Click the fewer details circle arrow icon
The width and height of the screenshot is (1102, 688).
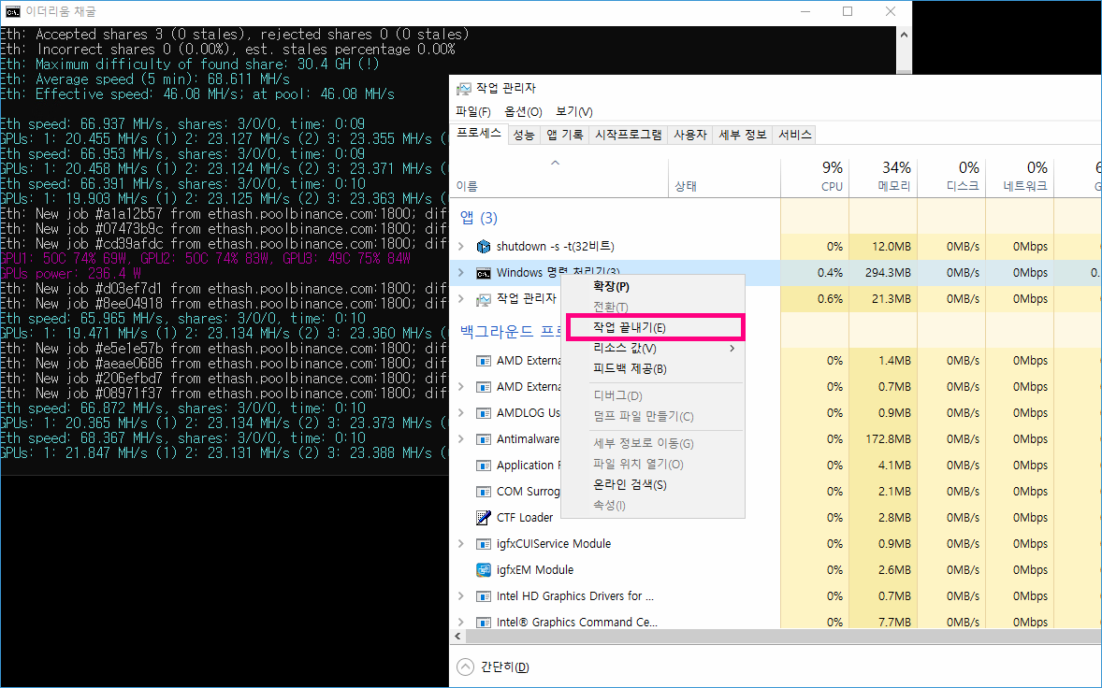pyautogui.click(x=465, y=666)
